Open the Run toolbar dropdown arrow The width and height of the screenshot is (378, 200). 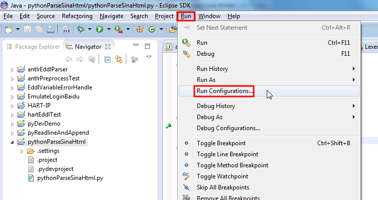point(109,29)
